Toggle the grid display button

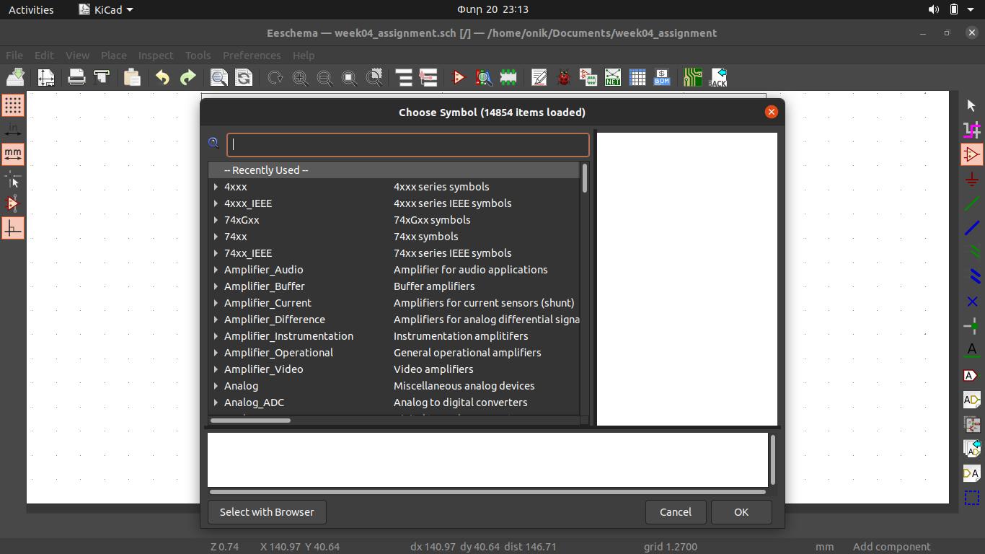13,105
